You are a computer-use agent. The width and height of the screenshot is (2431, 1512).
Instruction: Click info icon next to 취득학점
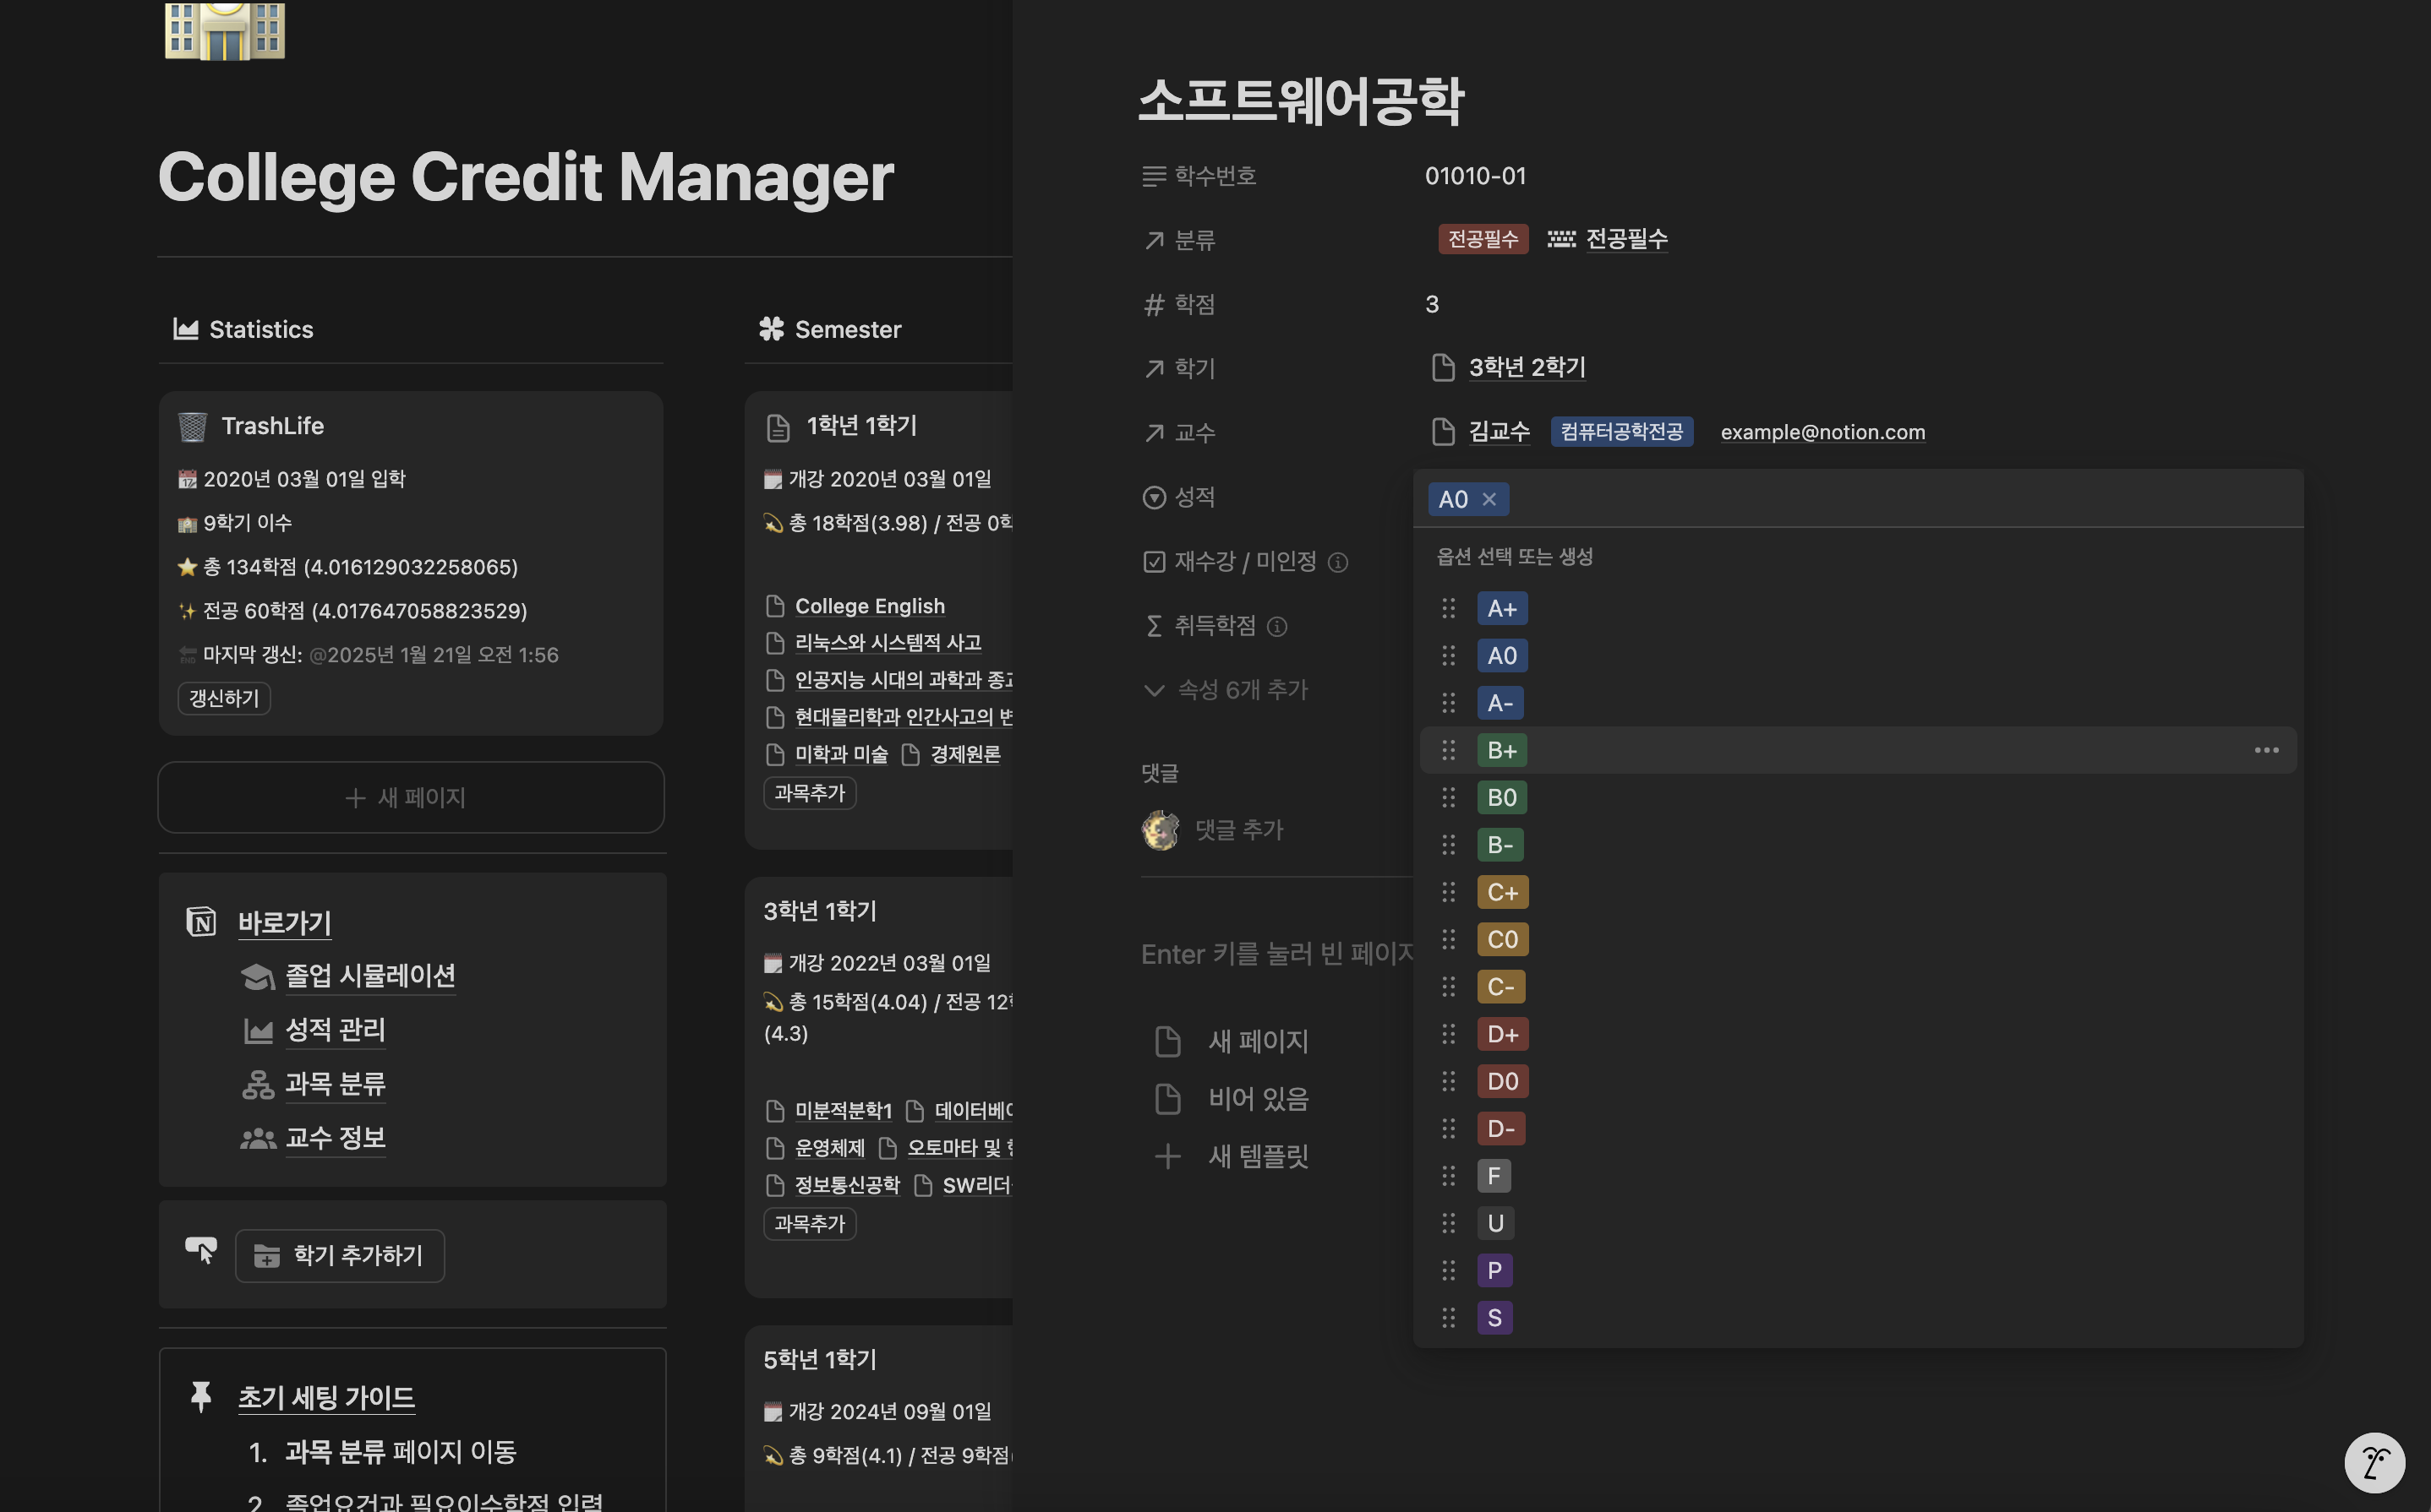click(1276, 627)
